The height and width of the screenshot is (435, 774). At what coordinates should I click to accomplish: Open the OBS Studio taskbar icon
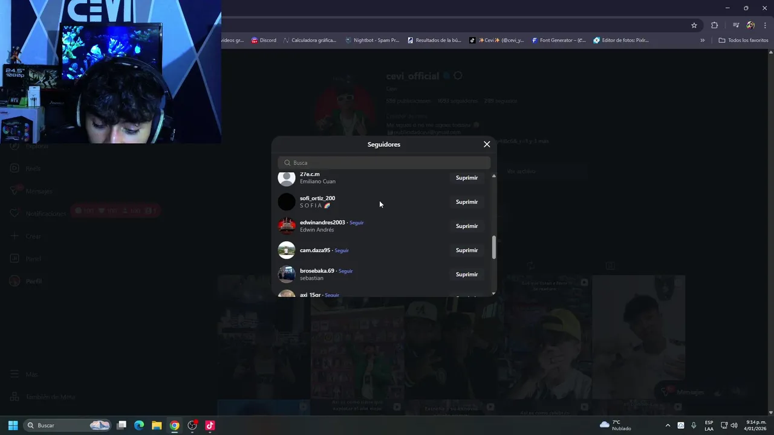192,425
